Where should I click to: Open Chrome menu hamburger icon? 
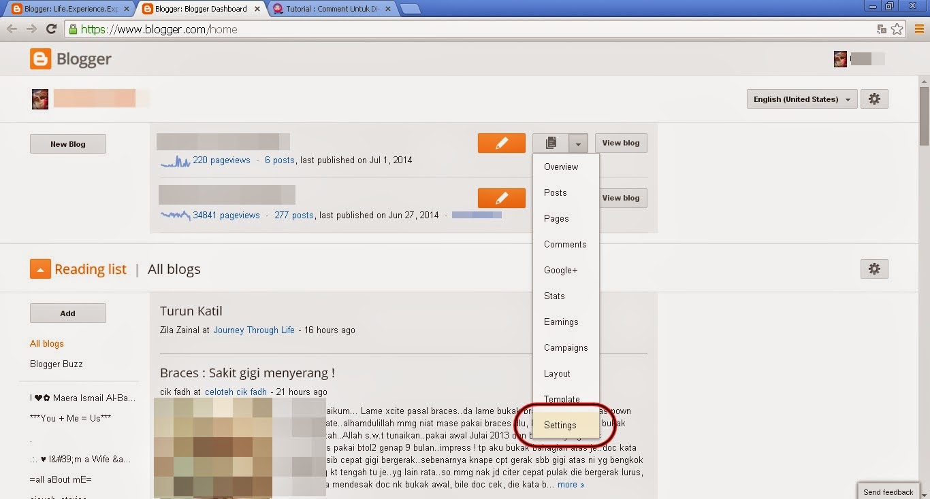tap(919, 29)
